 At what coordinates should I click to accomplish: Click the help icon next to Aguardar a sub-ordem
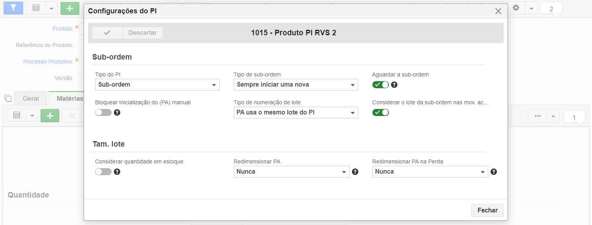point(394,85)
